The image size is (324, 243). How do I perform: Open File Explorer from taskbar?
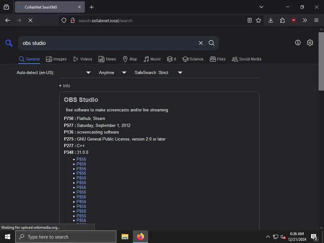tap(125, 237)
